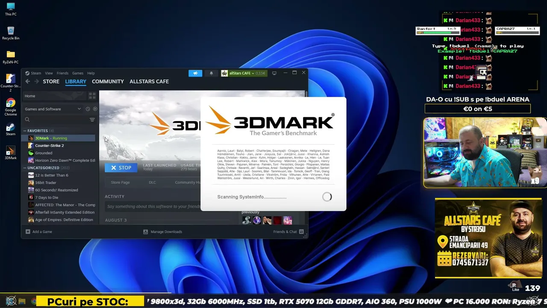
Task: Open the Games and Software filter dropdown
Action: coord(53,109)
